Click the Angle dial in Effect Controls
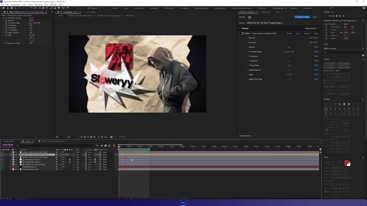The height and width of the screenshot is (206, 367). [32, 39]
